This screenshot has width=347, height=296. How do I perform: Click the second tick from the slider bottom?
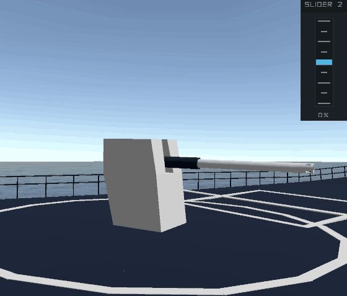(324, 93)
